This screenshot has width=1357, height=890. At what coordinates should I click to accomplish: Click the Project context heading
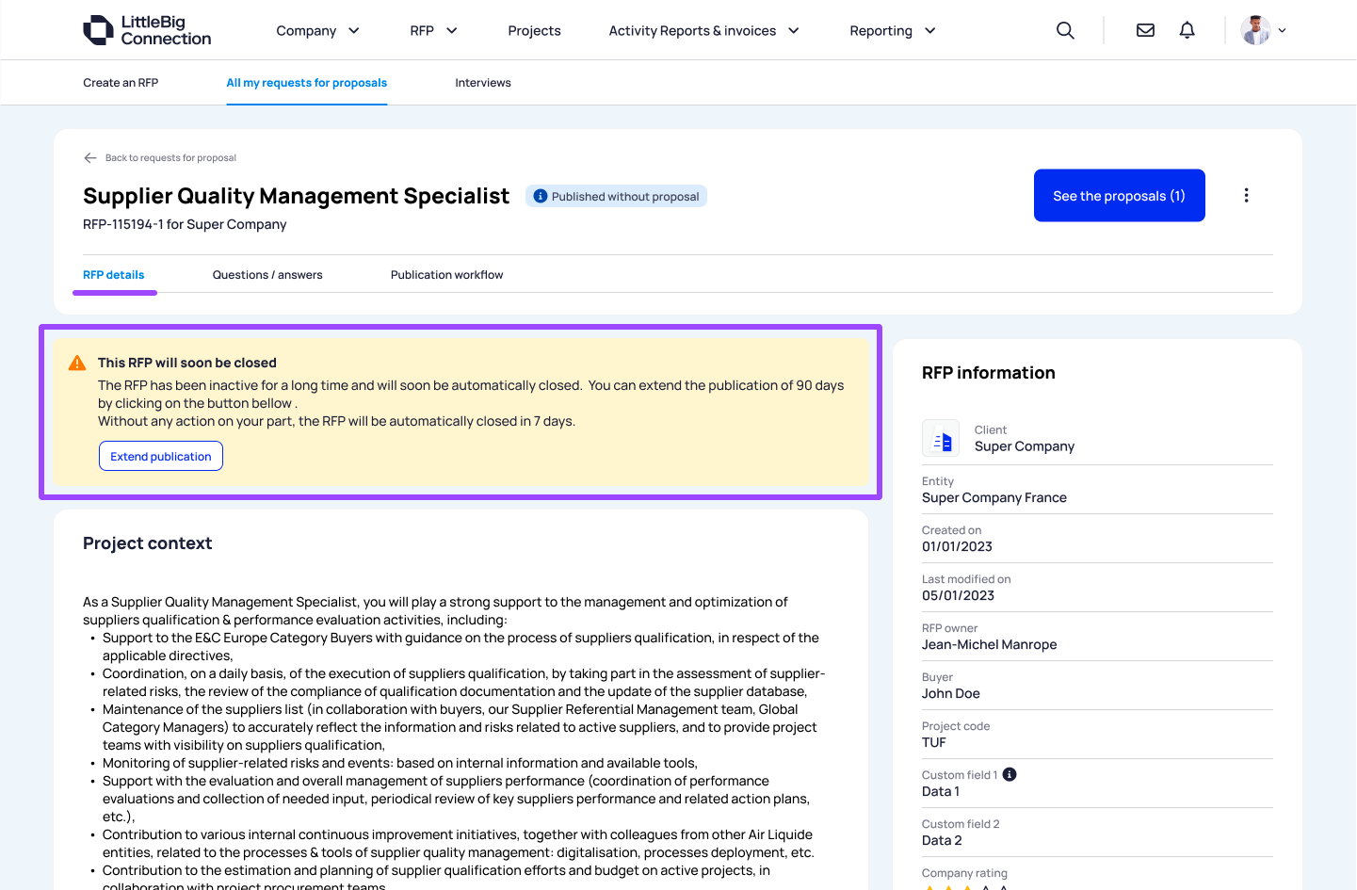point(147,543)
